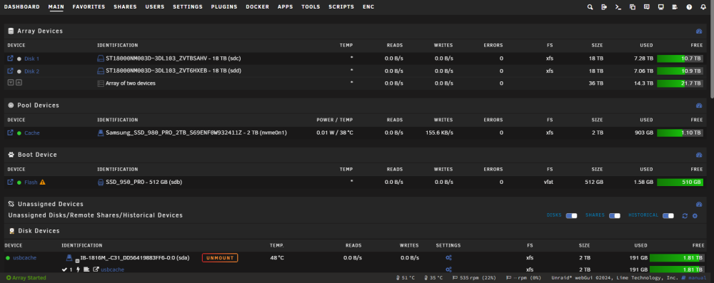The height and width of the screenshot is (283, 714).
Task: Collapse array view with down arrow toggle
Action: pos(11,83)
